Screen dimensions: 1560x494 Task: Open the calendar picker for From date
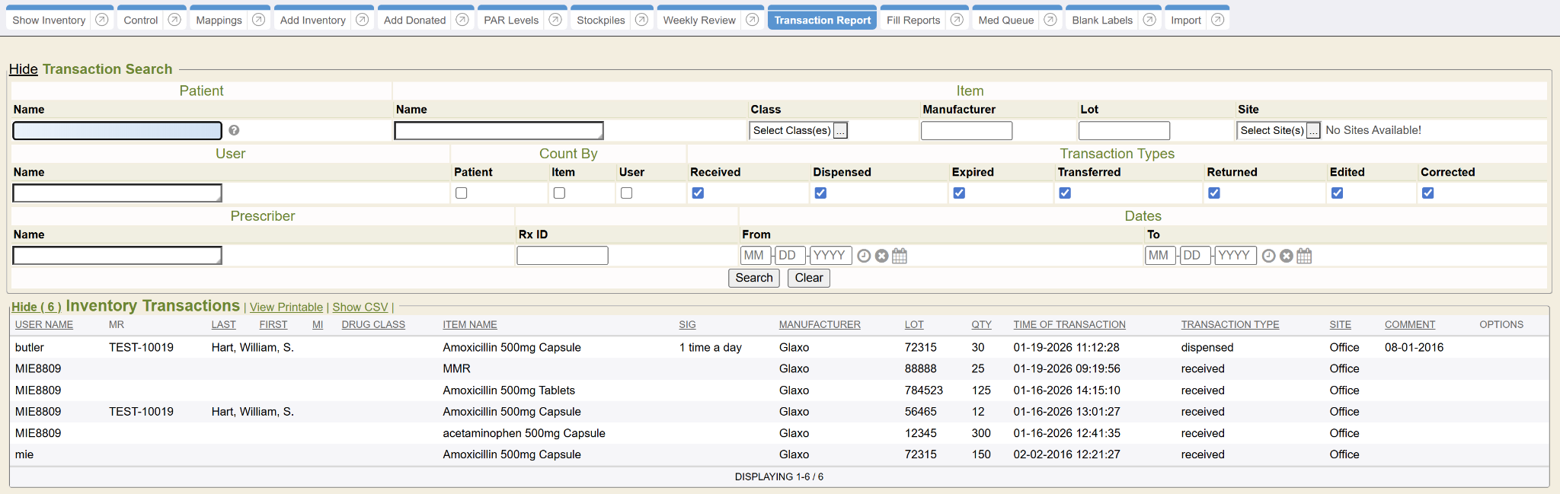pyautogui.click(x=900, y=256)
